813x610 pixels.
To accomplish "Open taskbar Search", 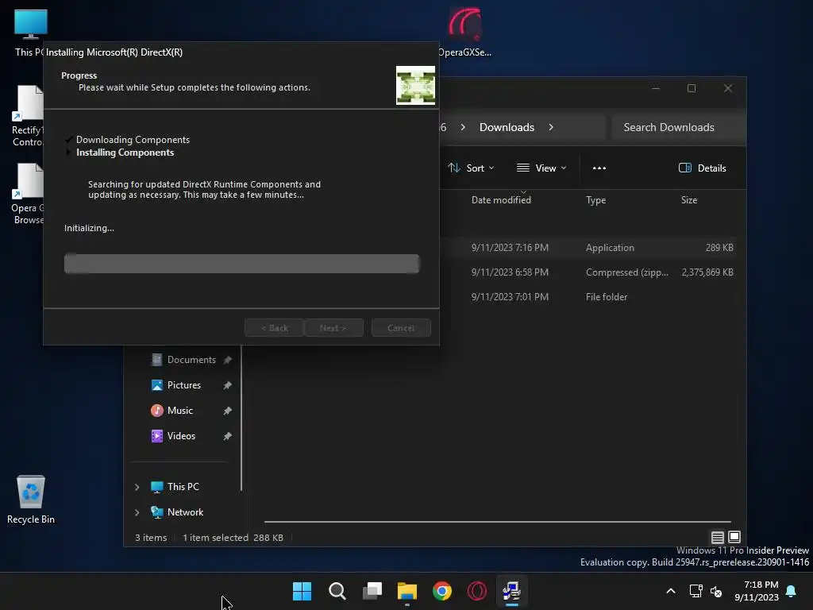I will 337,591.
